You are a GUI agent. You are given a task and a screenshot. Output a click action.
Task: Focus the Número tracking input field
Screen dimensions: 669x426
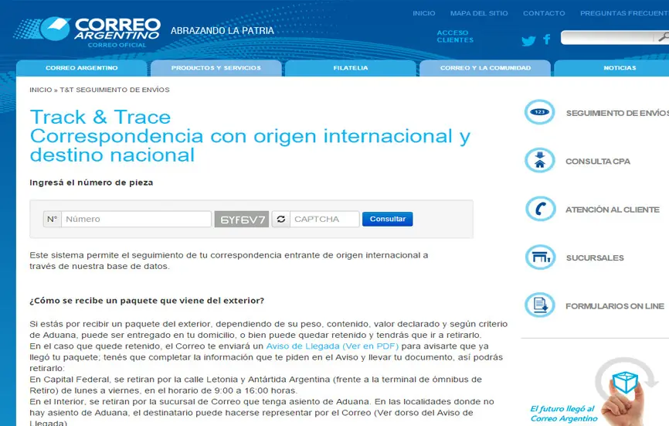coord(136,219)
